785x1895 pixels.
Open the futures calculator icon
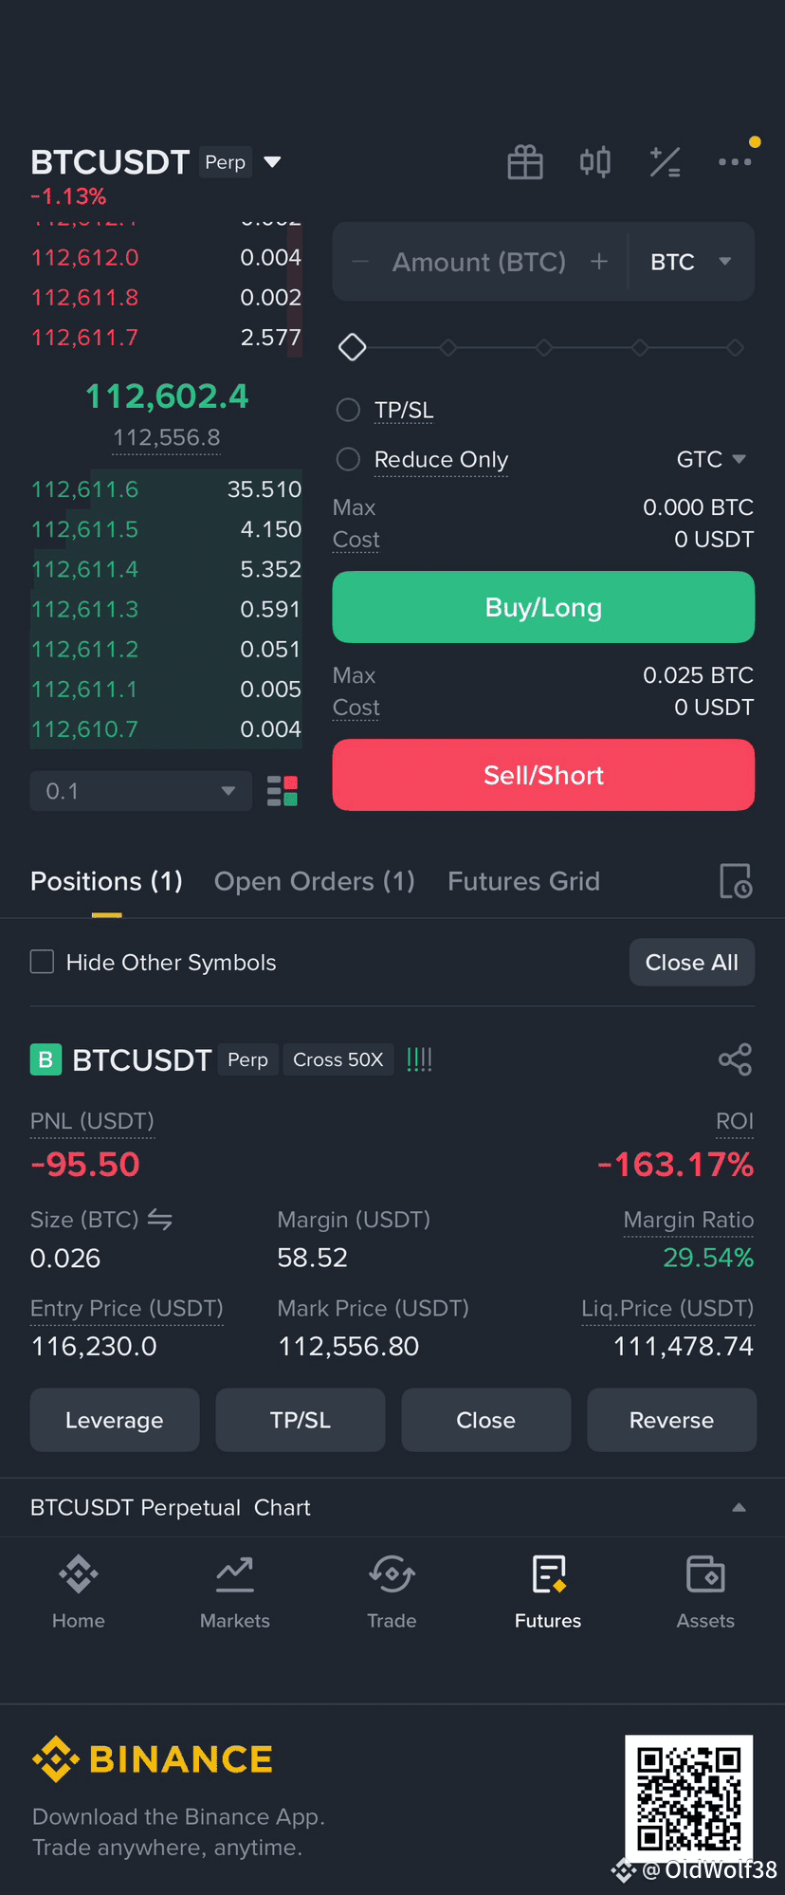click(665, 162)
